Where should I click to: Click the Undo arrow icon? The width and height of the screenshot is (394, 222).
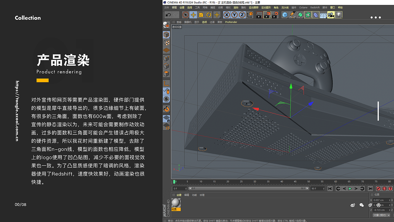pyautogui.click(x=168, y=15)
